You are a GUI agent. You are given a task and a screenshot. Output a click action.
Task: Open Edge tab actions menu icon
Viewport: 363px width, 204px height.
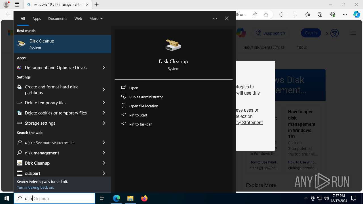click(17, 5)
